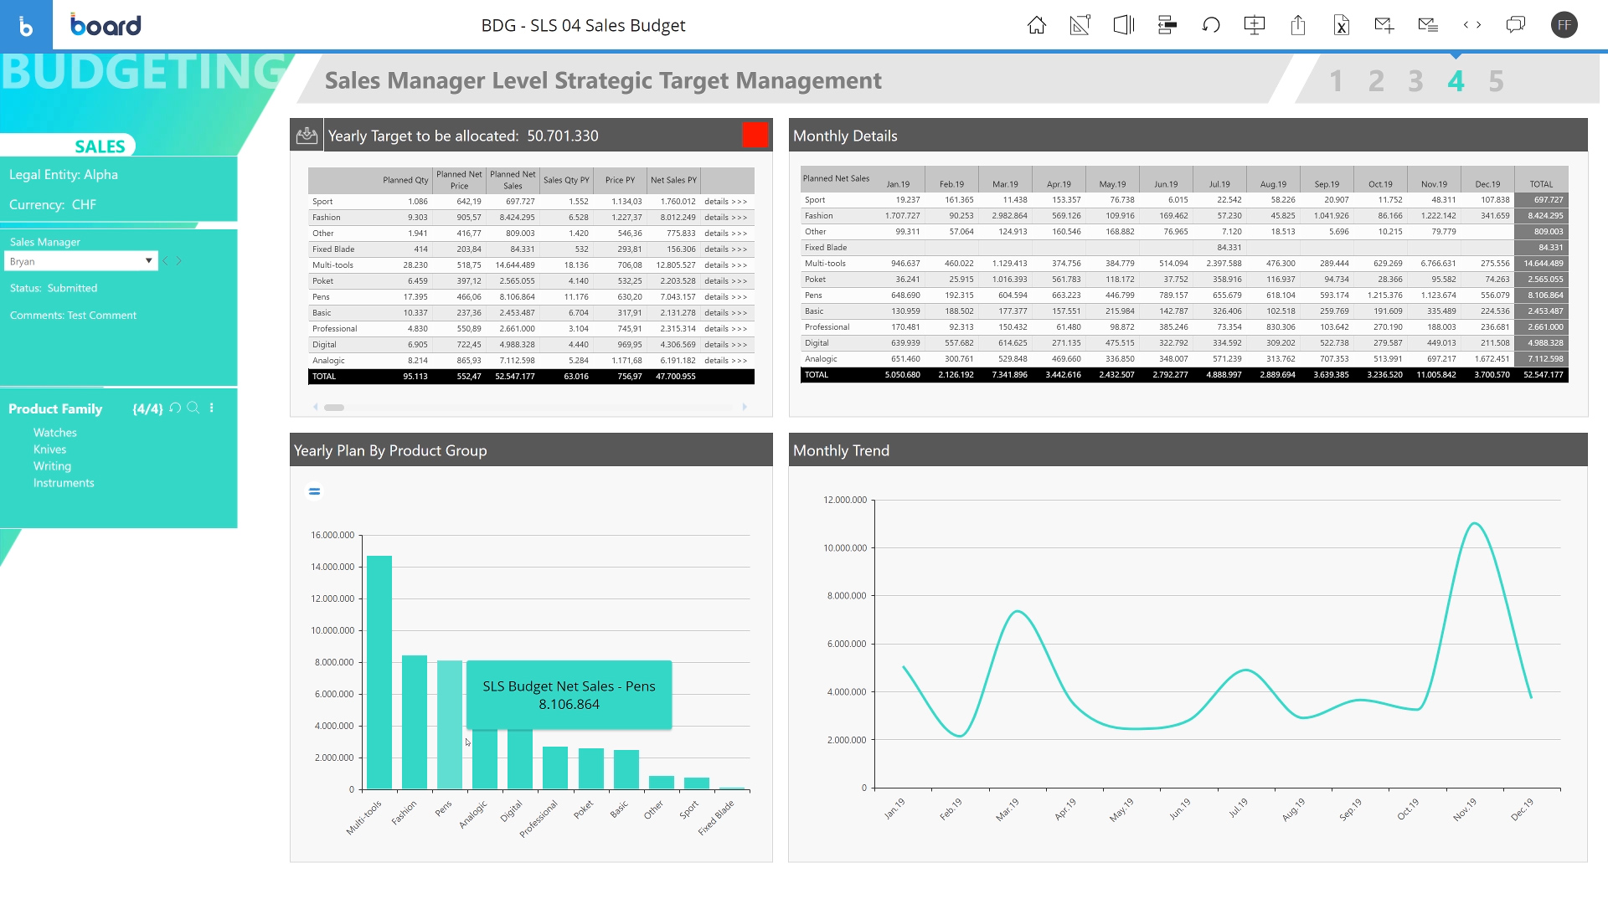Click the right arrow in the top toolbar

click(x=1478, y=25)
